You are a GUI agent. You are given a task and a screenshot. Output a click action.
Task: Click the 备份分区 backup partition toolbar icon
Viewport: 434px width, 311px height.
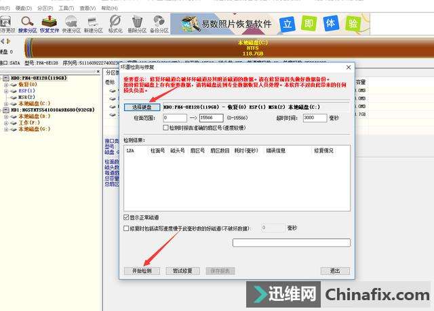tap(159, 24)
